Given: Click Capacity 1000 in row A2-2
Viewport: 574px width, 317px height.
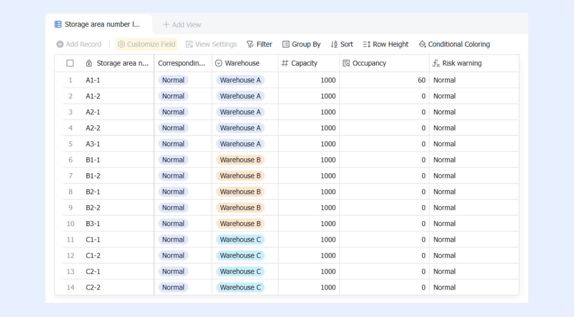Looking at the screenshot, I should click(x=328, y=128).
